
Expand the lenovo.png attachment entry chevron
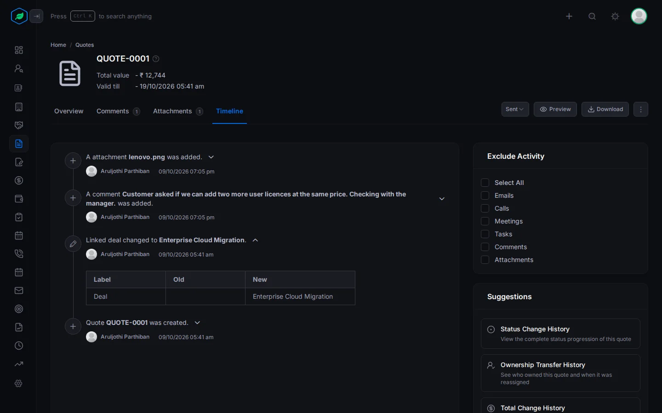point(211,157)
